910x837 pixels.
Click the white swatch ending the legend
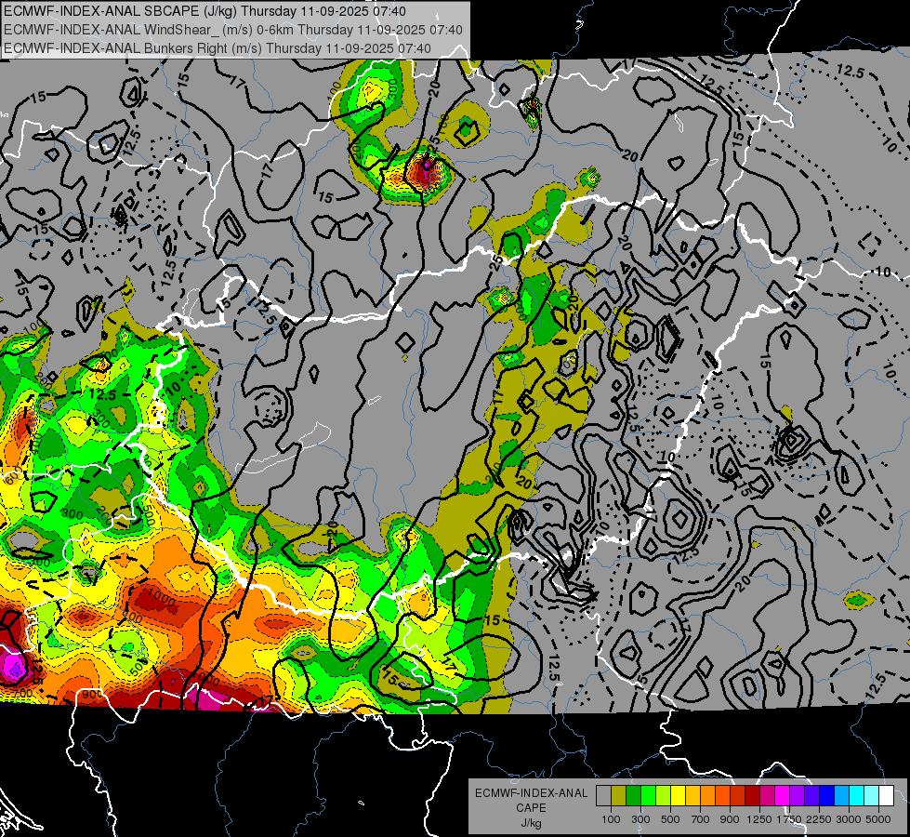886,796
